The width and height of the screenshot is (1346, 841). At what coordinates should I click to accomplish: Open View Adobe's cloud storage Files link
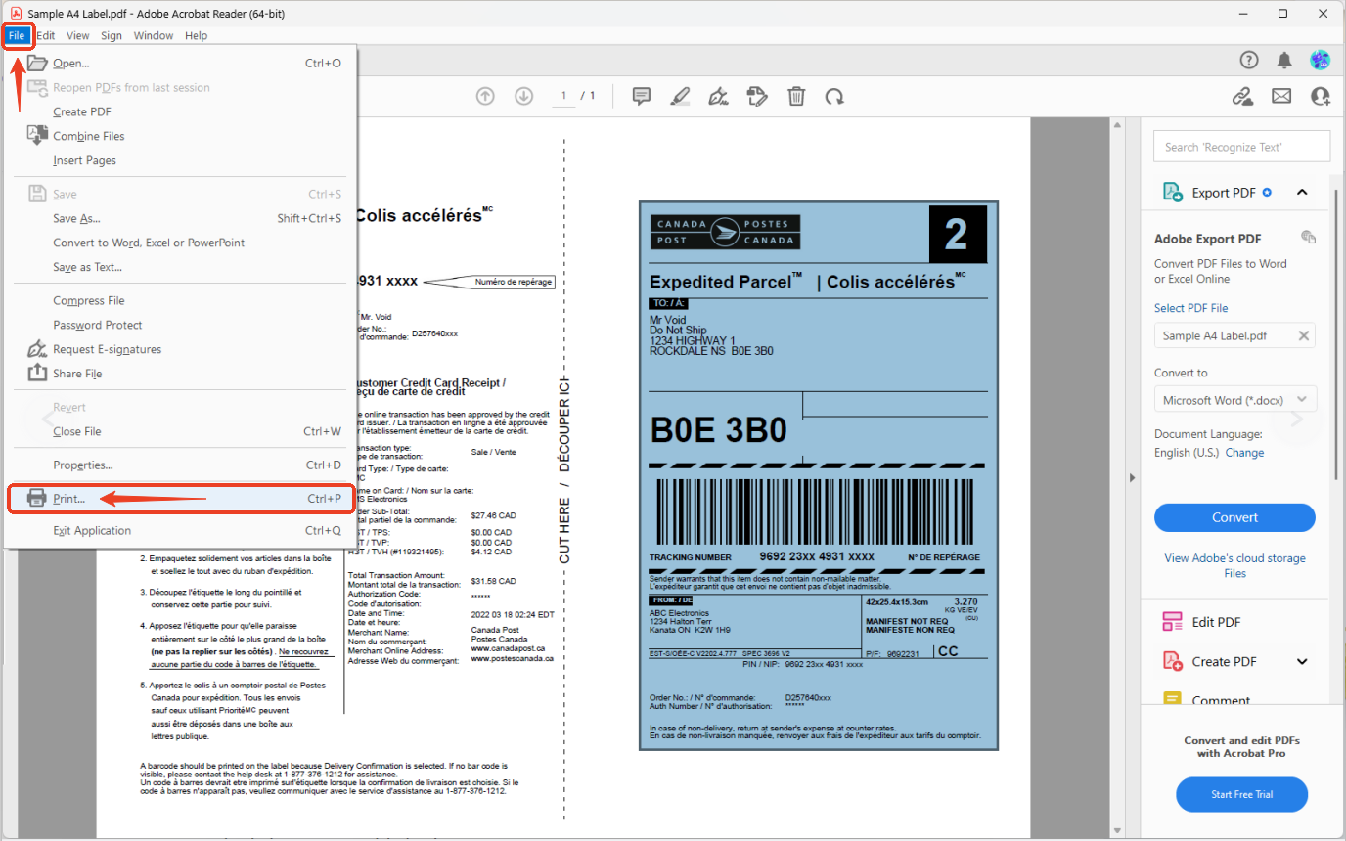(x=1234, y=565)
